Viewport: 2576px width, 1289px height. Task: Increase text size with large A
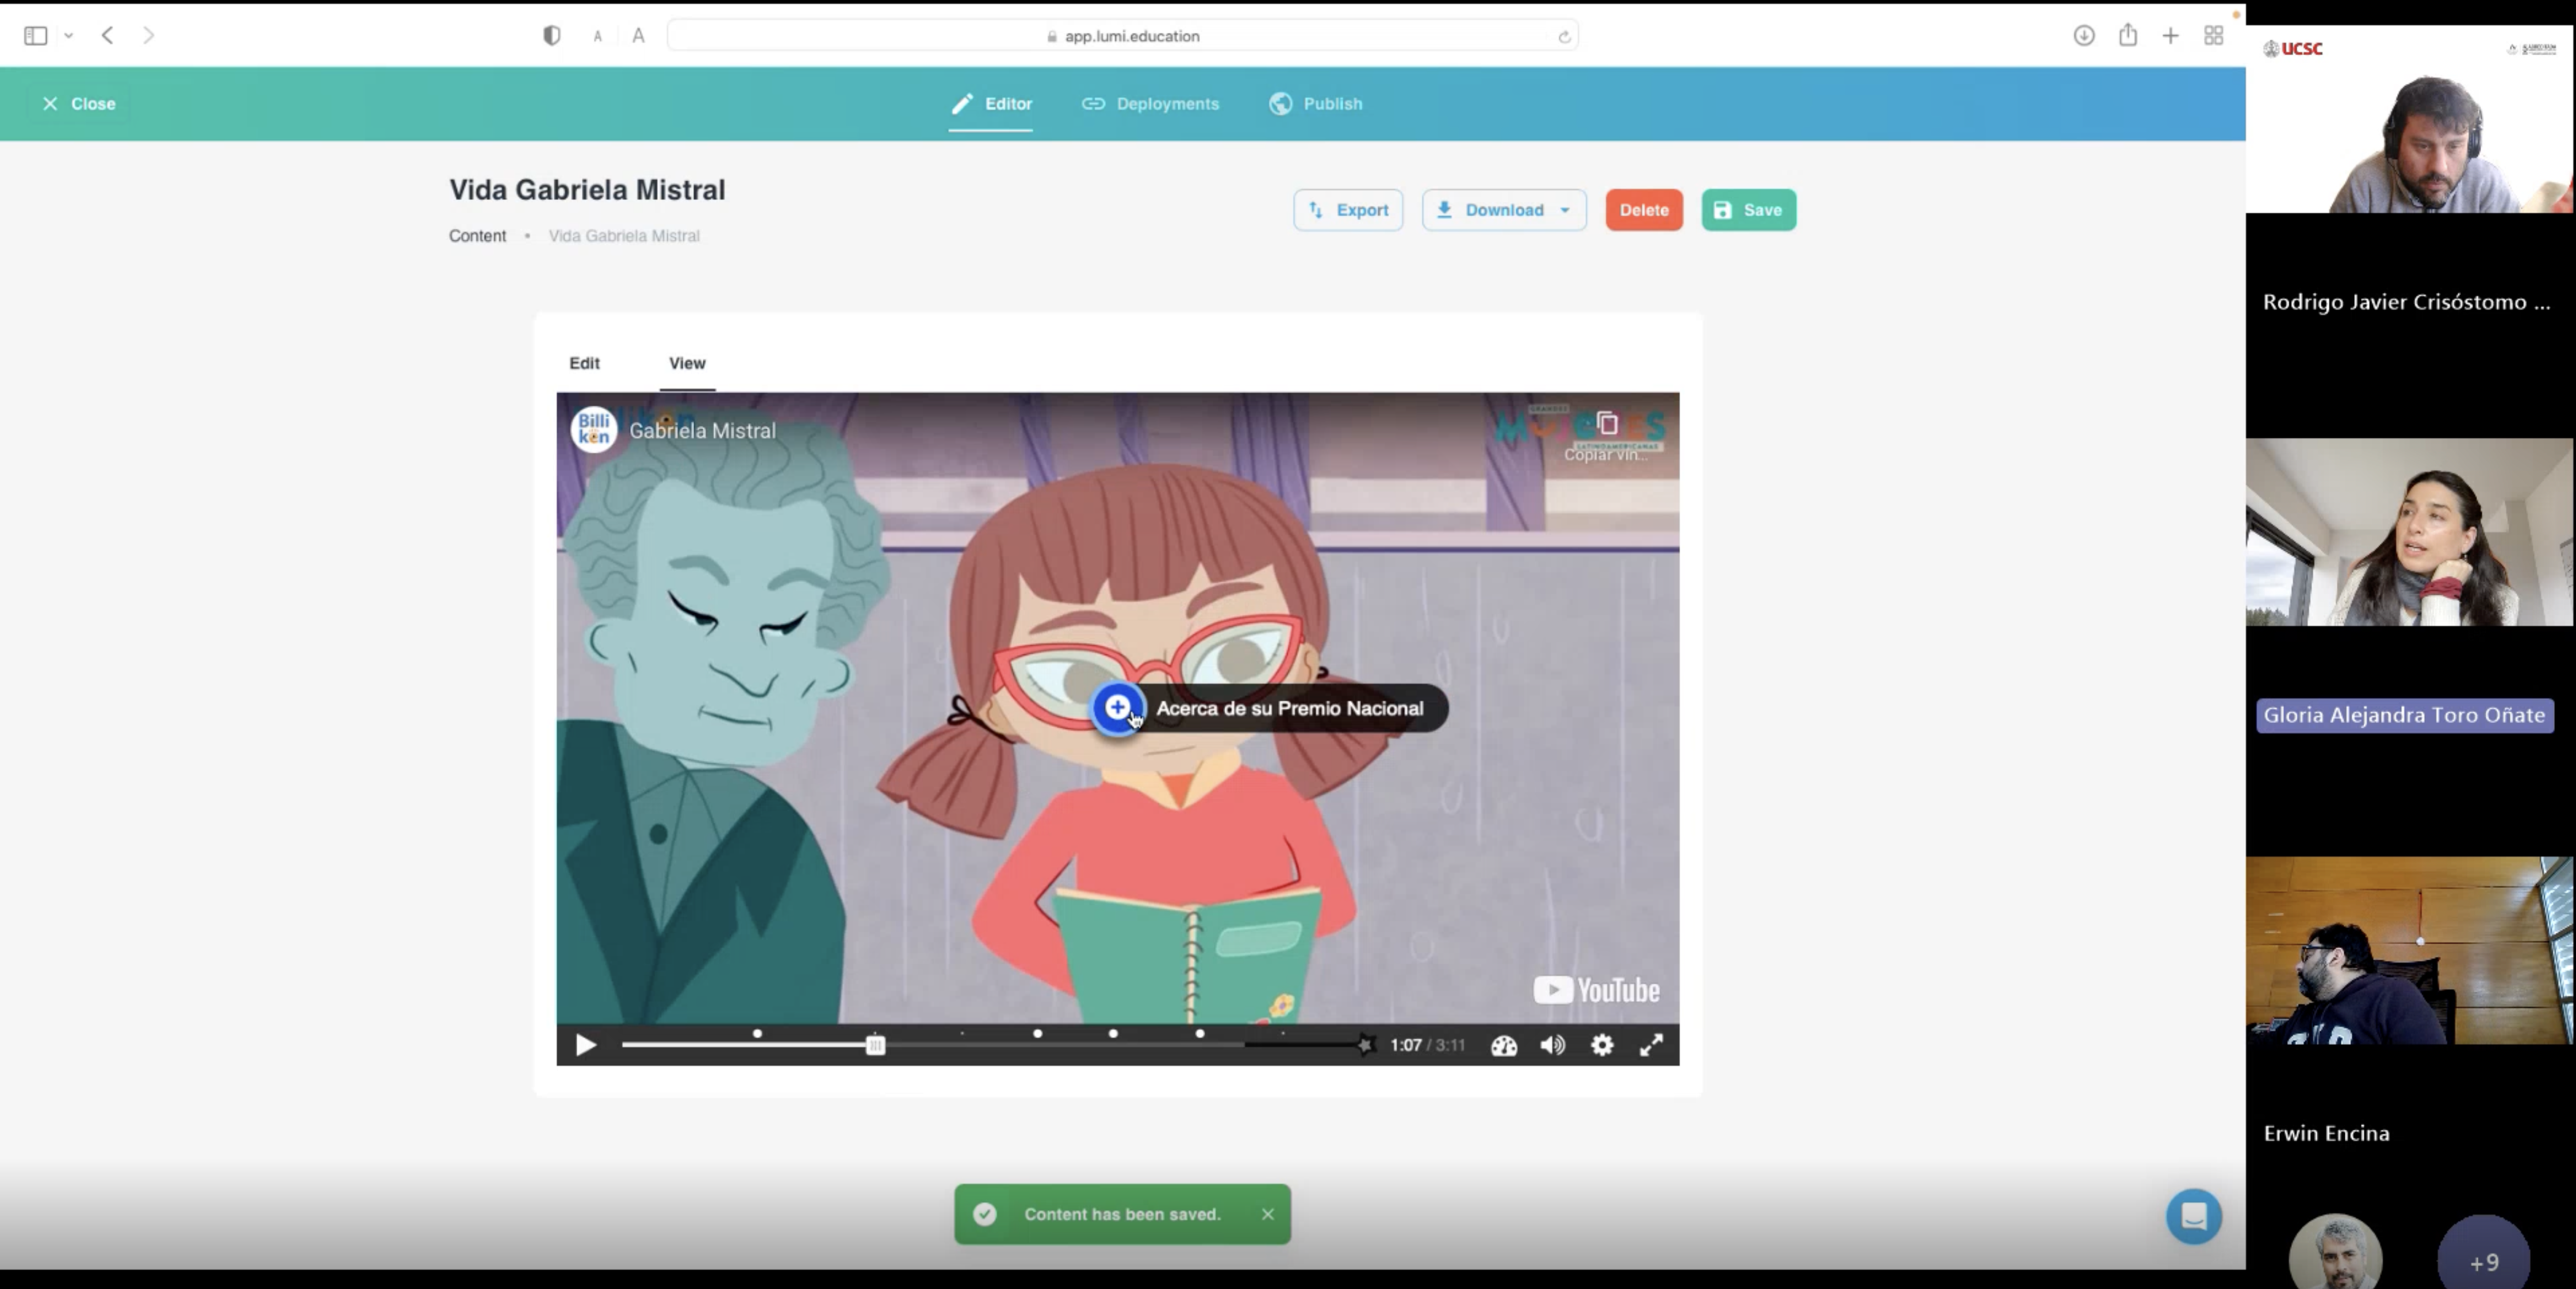pyautogui.click(x=638, y=36)
